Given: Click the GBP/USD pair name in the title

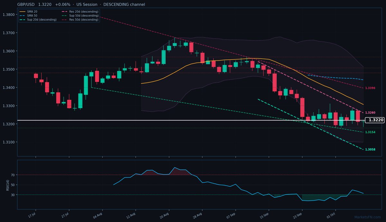Looking at the screenshot, I should click(x=26, y=5).
